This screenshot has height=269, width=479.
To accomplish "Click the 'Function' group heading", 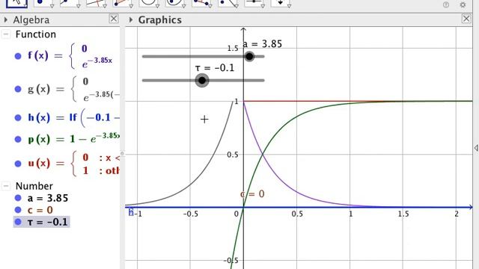I will coord(36,34).
